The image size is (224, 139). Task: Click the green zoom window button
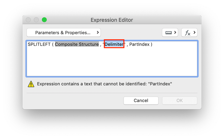pos(44,20)
